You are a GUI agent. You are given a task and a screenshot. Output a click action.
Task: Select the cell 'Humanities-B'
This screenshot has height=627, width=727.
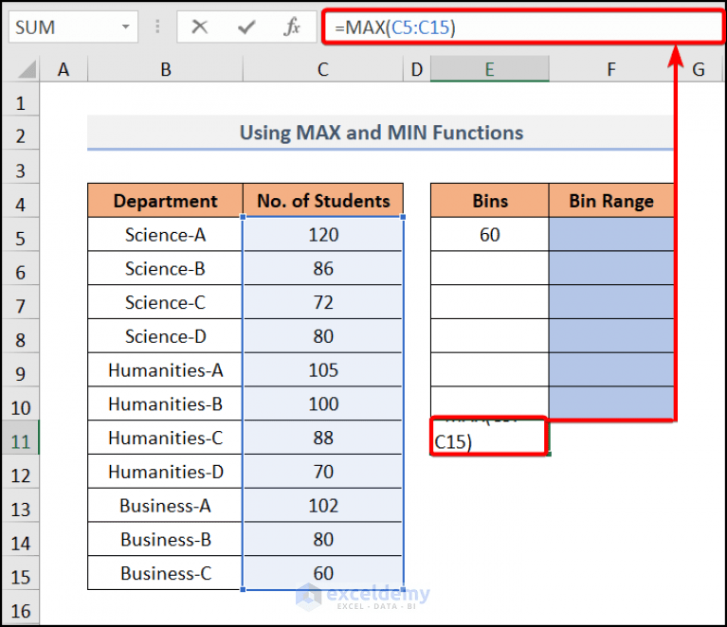pos(166,403)
